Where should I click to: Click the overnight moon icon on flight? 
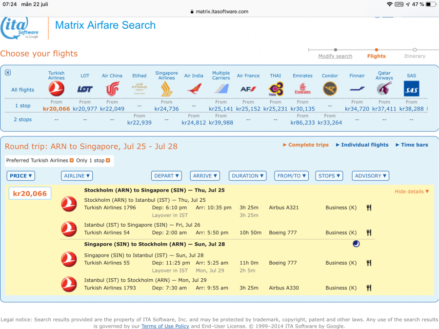356,244
